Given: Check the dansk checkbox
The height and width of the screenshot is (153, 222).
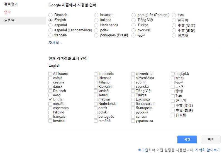Looking at the screenshot, I should (50, 87).
